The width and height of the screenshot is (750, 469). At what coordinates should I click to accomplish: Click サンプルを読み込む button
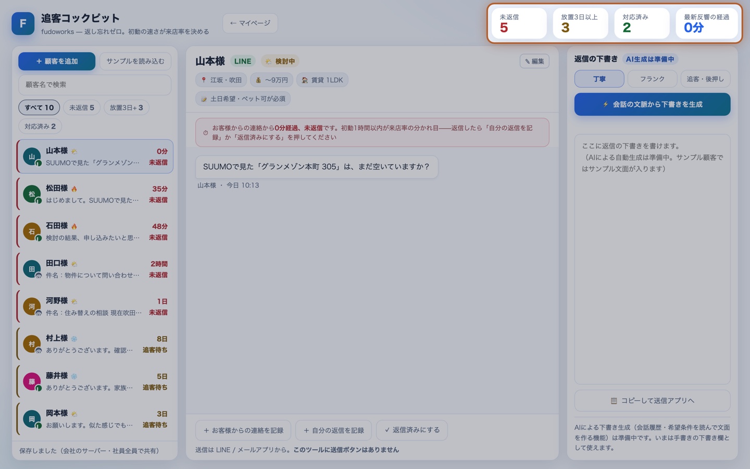coord(135,61)
